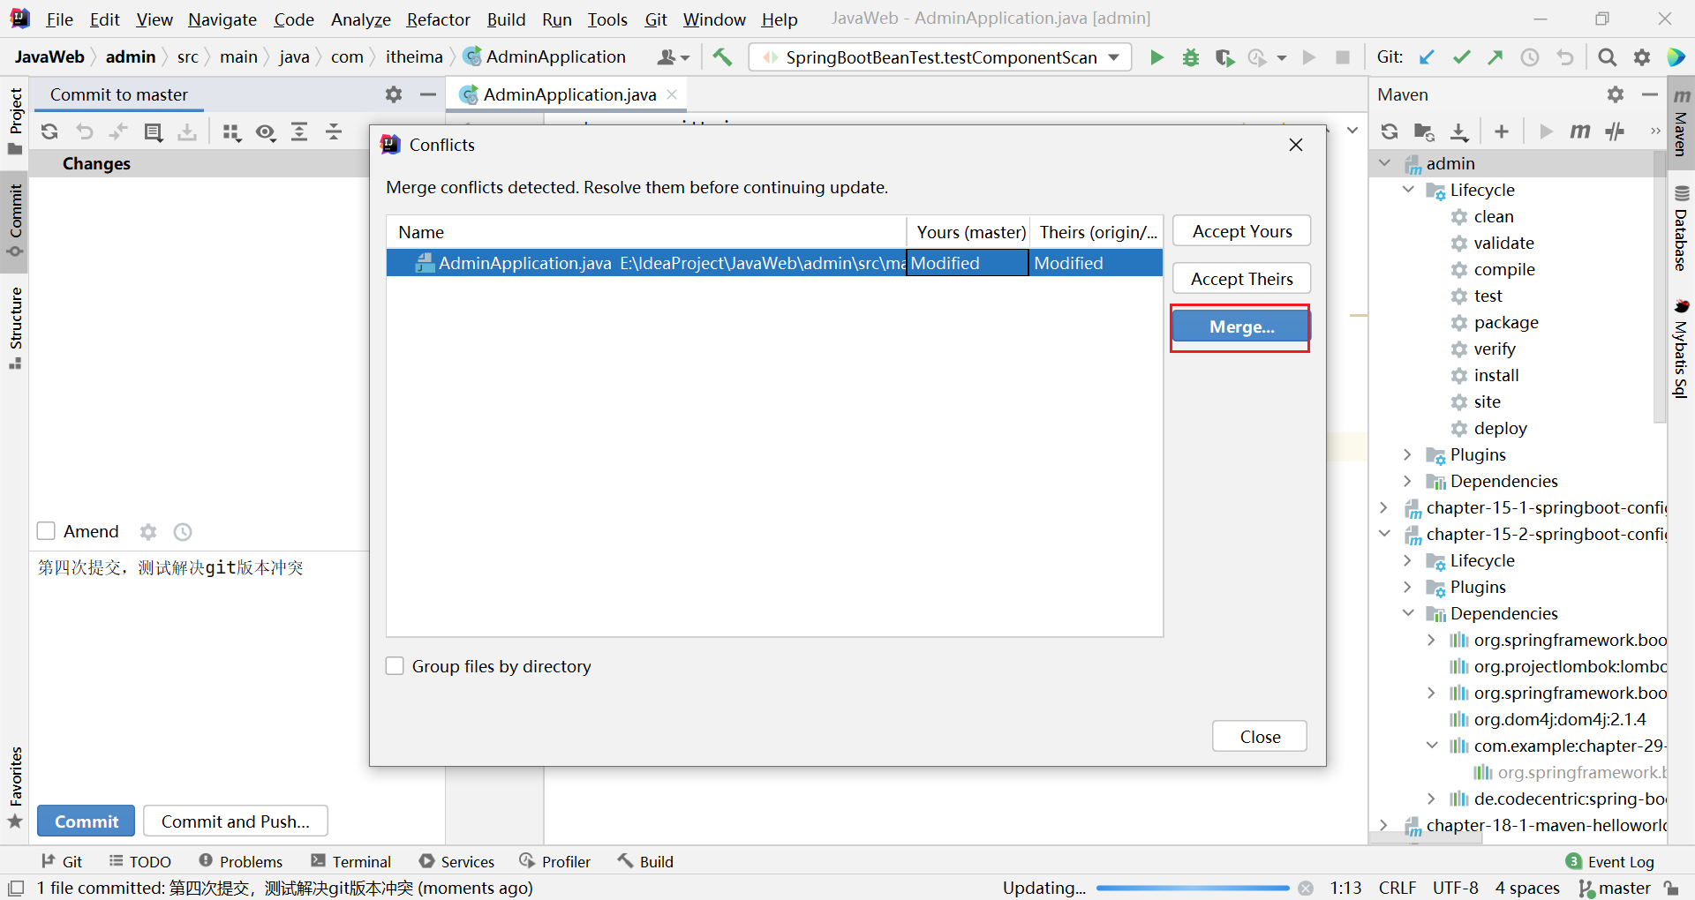
Task: Expand the Plugins node under admin
Action: [x=1408, y=454]
